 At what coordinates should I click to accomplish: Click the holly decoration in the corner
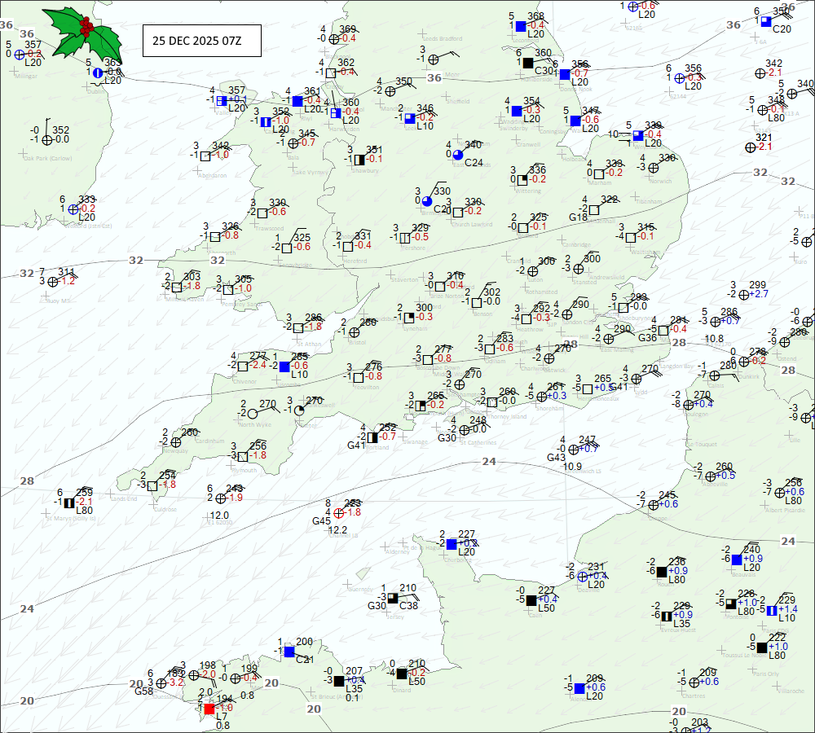click(x=81, y=34)
